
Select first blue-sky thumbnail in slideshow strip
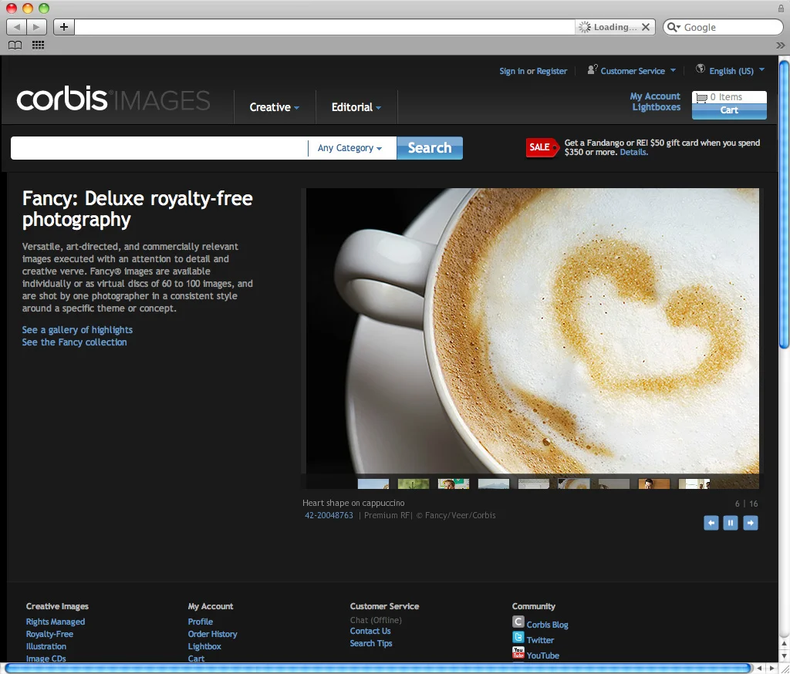click(373, 484)
